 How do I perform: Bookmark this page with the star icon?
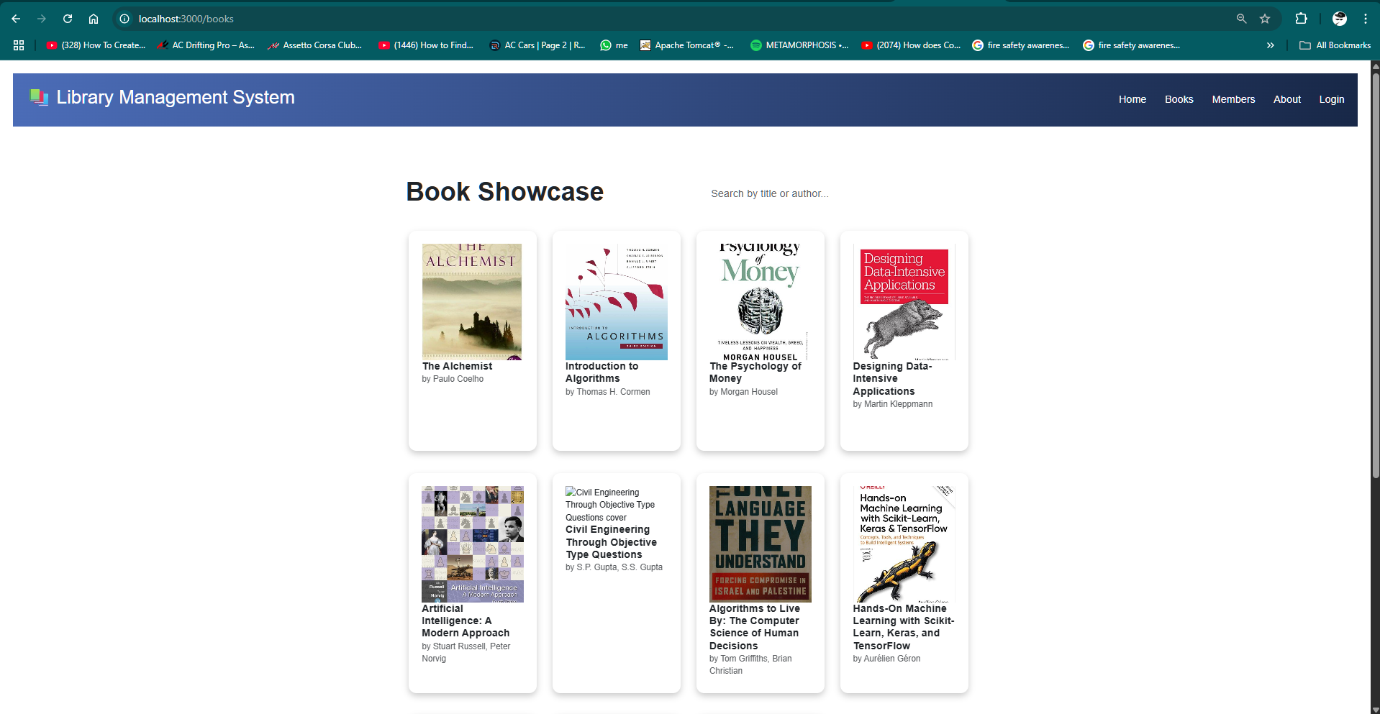point(1265,19)
